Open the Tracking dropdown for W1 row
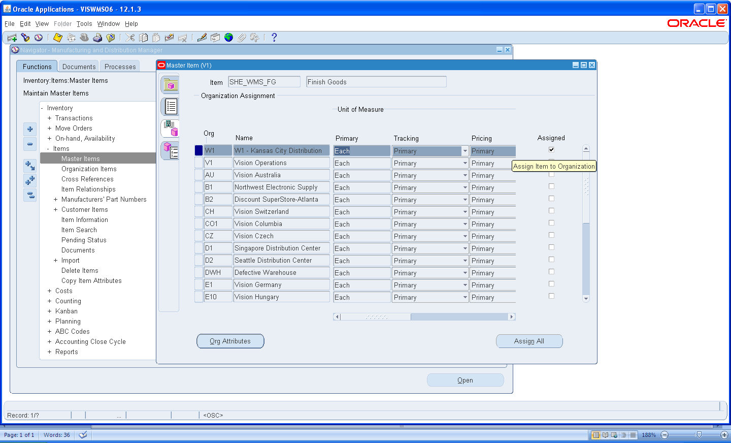 465,151
